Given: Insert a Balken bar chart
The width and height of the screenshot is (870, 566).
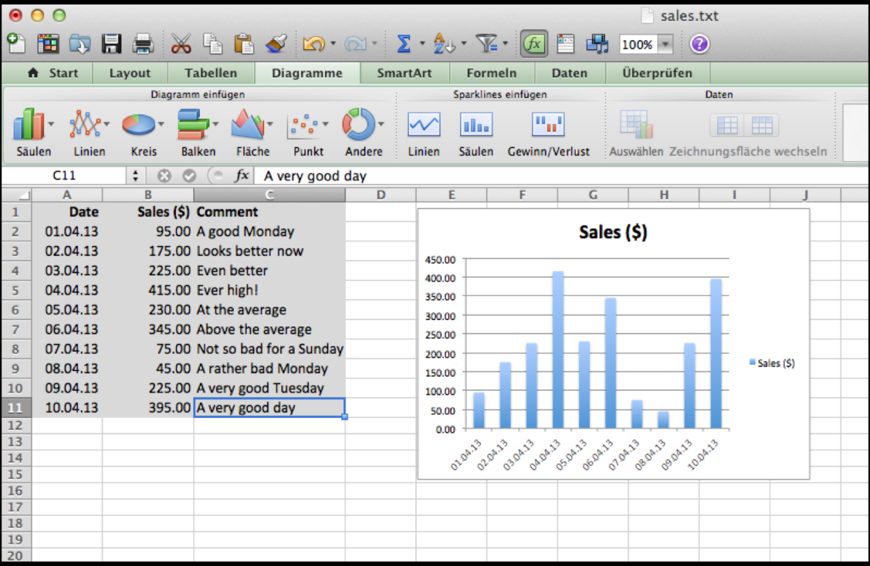Looking at the screenshot, I should click(x=194, y=124).
